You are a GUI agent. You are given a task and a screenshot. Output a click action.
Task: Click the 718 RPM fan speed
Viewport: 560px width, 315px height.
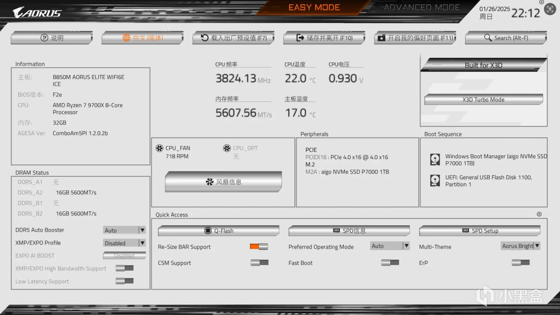tap(177, 156)
